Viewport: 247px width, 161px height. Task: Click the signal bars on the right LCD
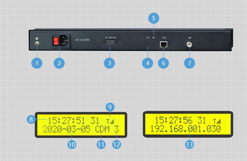217,121
